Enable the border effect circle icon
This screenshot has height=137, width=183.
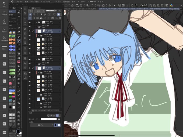[x=48, y=116]
